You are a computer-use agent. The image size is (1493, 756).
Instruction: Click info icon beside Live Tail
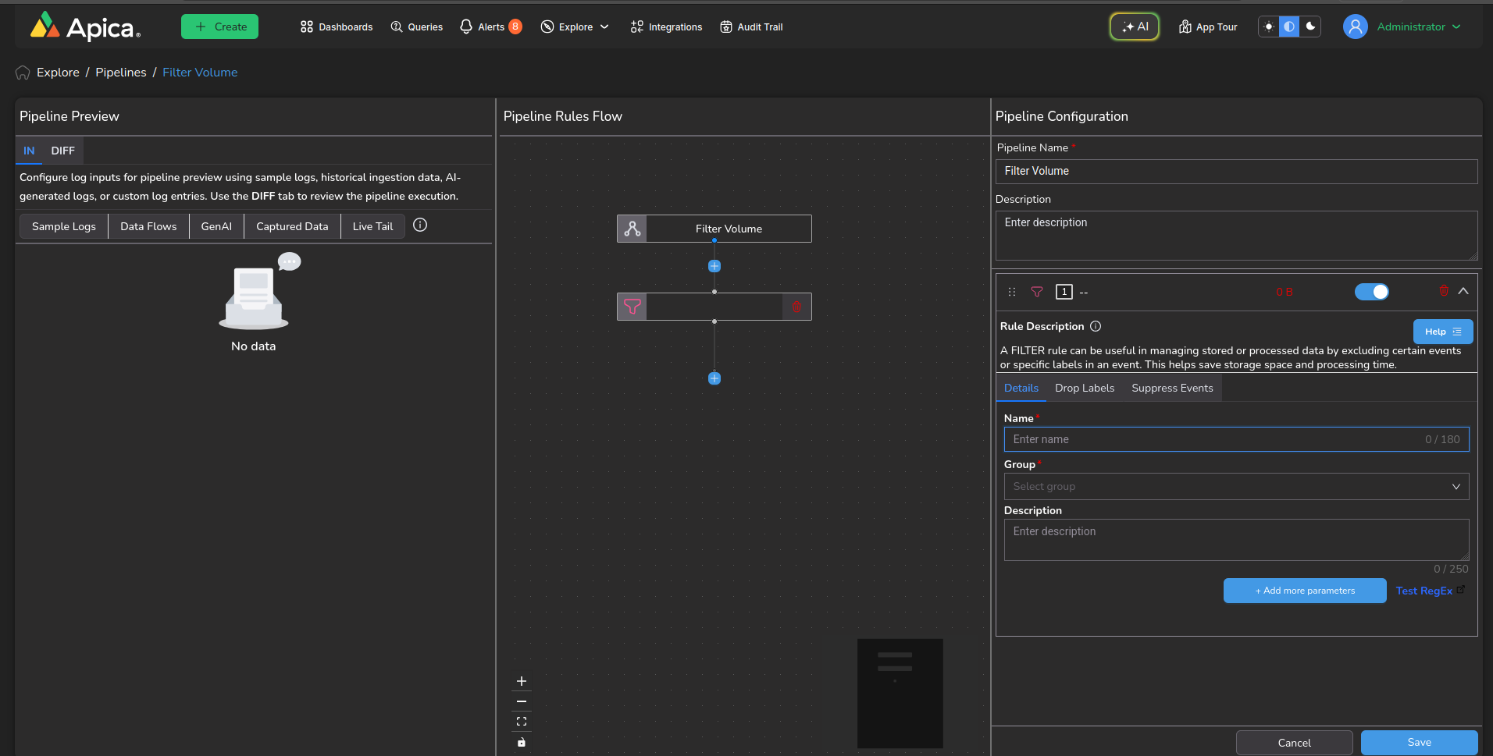(420, 225)
